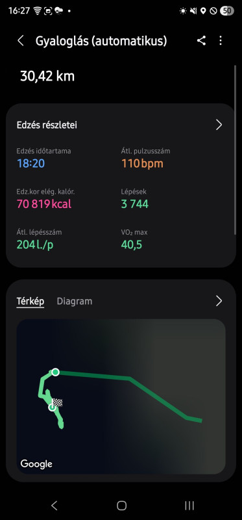Switch to the Diagram tab
Viewport: 242px width, 520px height.
click(75, 301)
